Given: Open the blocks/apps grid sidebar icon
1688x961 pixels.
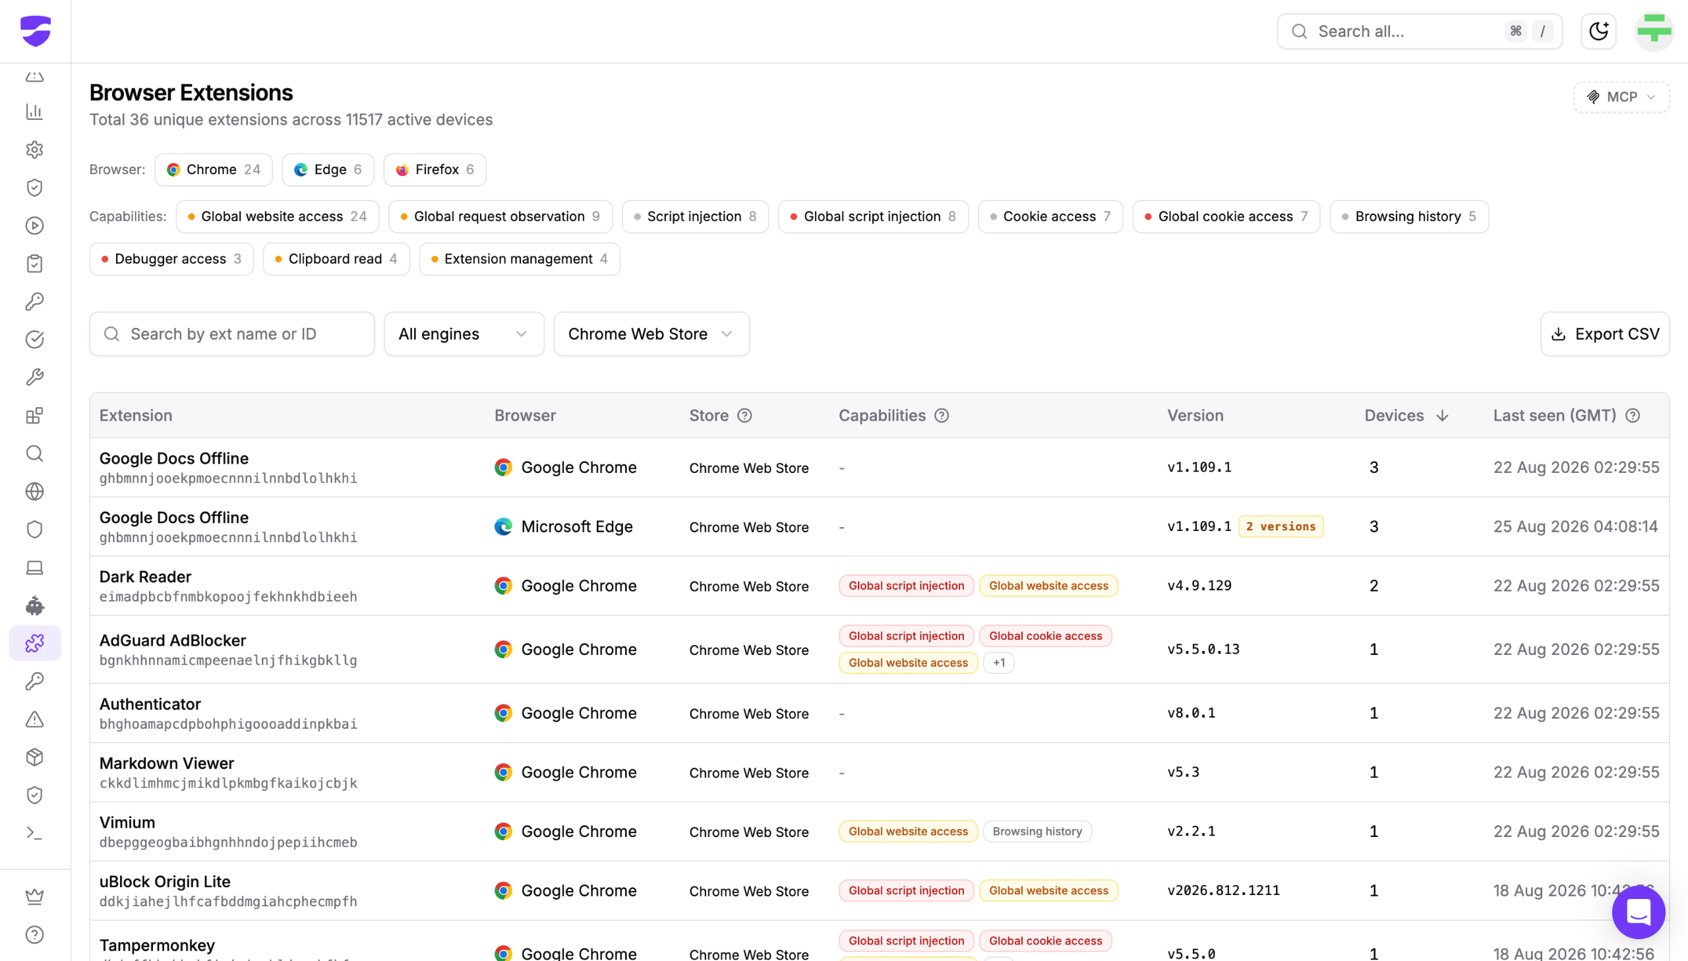Looking at the screenshot, I should coord(34,416).
